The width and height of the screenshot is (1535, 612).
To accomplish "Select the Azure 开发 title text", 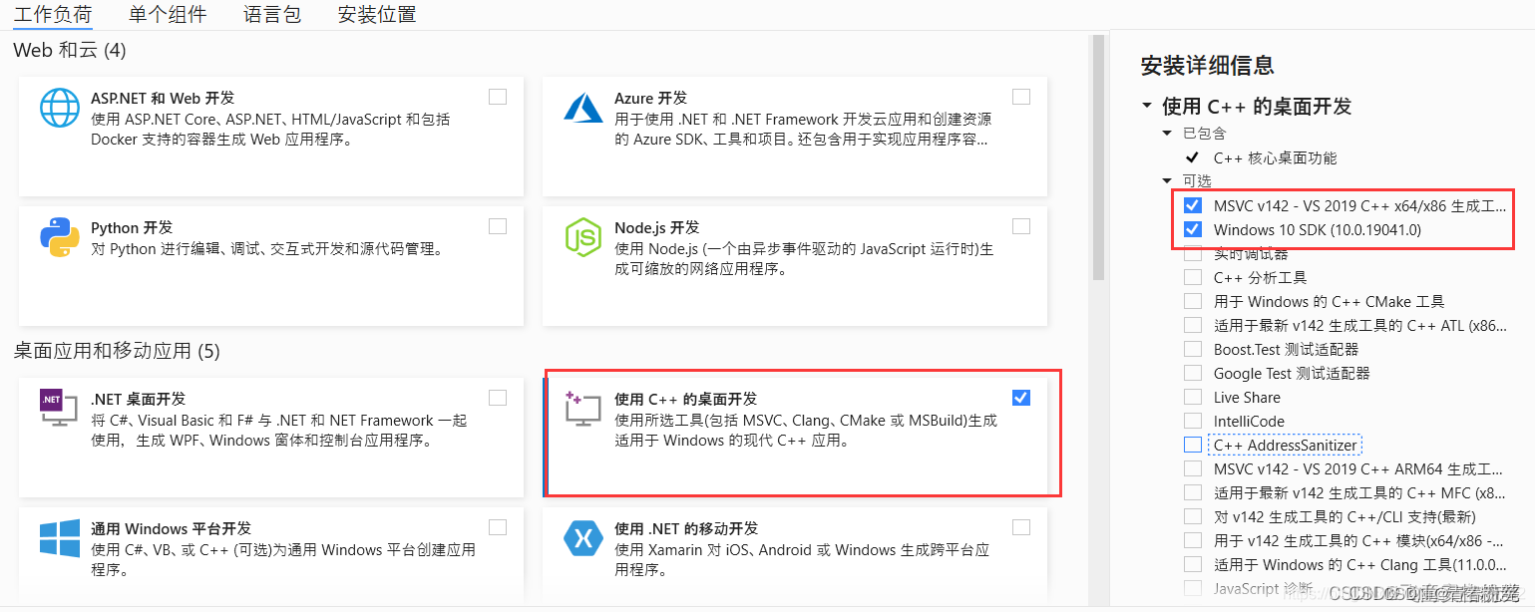I will click(650, 98).
